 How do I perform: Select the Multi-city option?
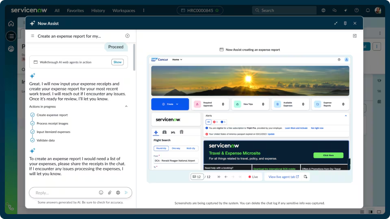point(191,148)
